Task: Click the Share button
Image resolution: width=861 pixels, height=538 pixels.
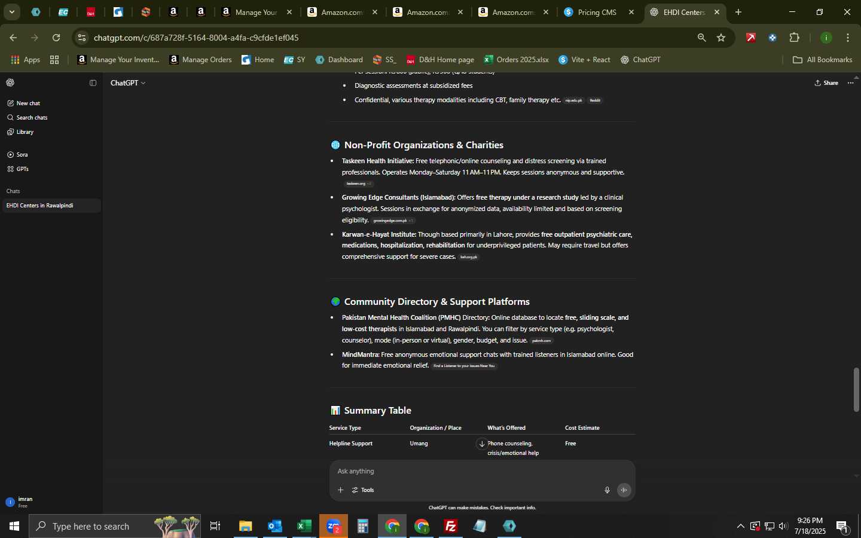Action: (x=826, y=83)
